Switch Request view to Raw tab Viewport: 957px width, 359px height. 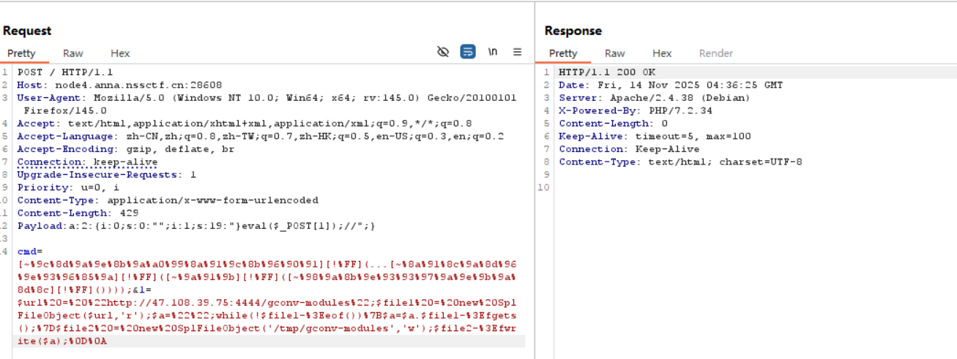(73, 53)
